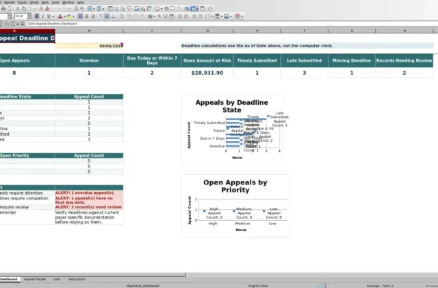This screenshot has width=438, height=288.
Task: Click Insert Image icon
Action: click(x=137, y=9)
